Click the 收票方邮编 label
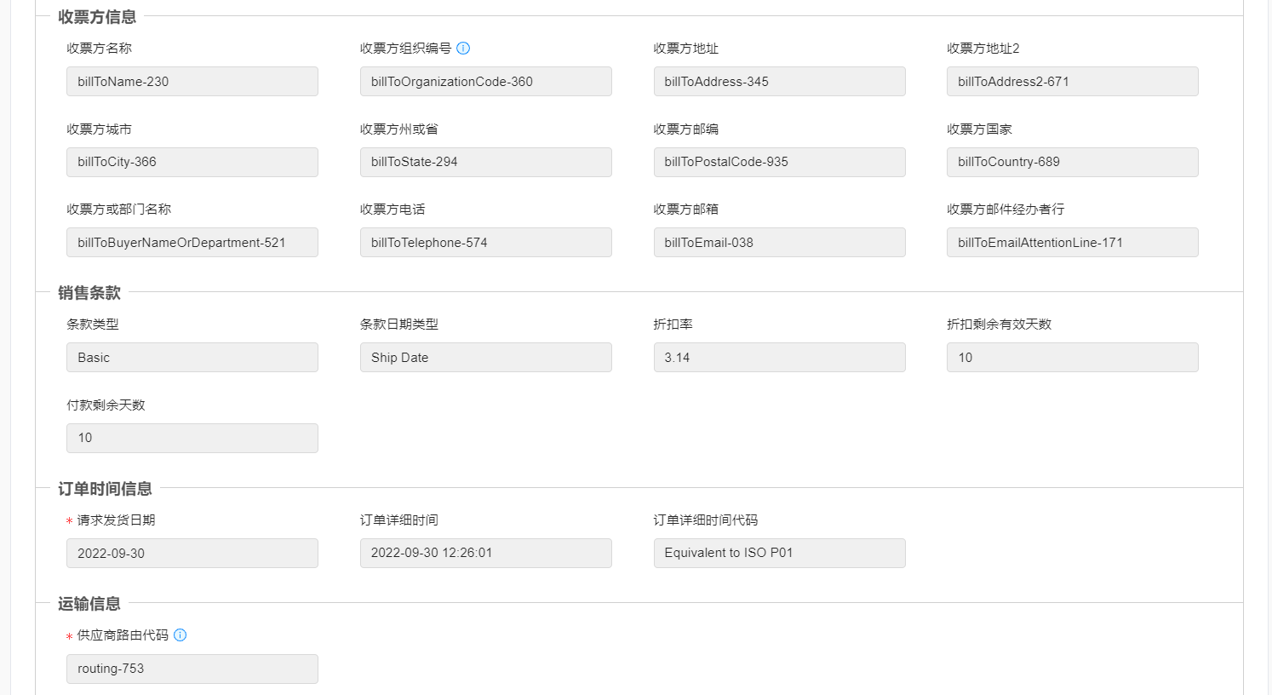Image resolution: width=1272 pixels, height=695 pixels. point(686,129)
